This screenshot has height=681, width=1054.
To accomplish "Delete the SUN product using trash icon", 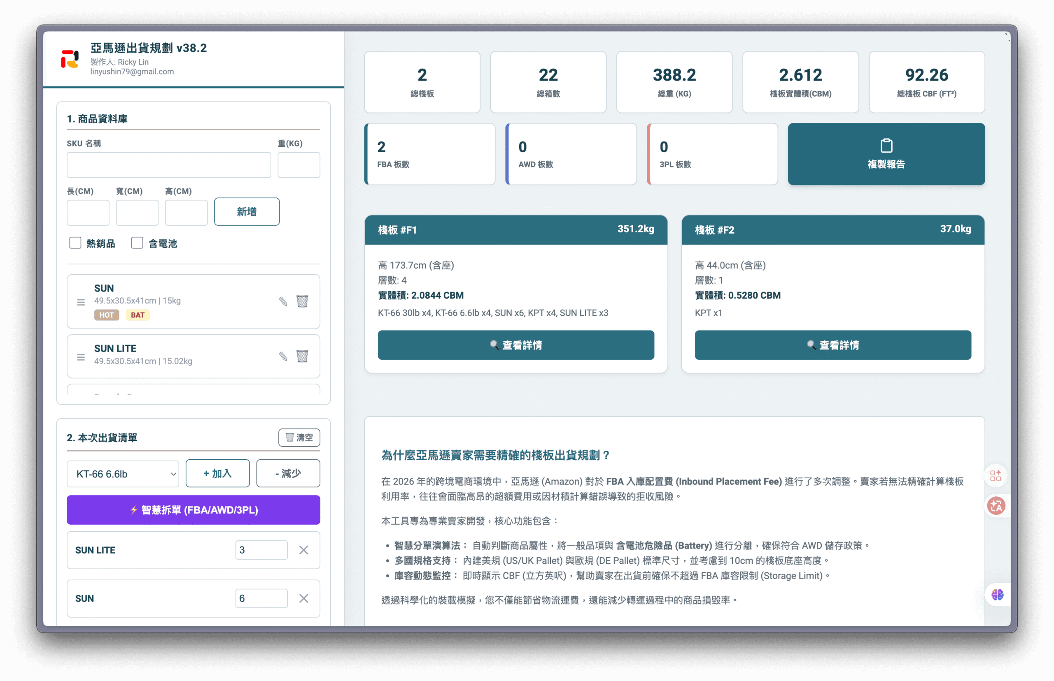I will (x=303, y=301).
